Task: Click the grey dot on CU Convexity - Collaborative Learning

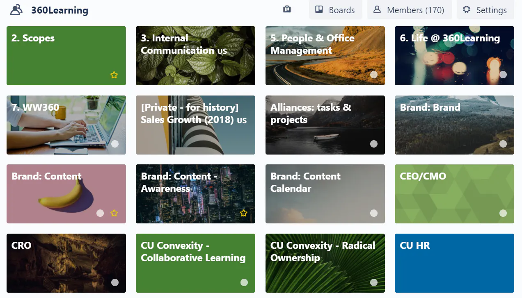Action: point(244,282)
